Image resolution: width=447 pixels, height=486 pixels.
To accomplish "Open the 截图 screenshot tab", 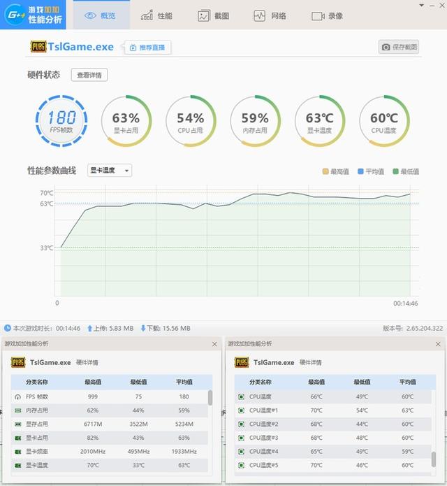I will pyautogui.click(x=214, y=15).
